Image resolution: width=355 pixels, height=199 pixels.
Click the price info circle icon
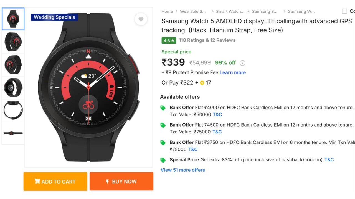click(x=242, y=63)
